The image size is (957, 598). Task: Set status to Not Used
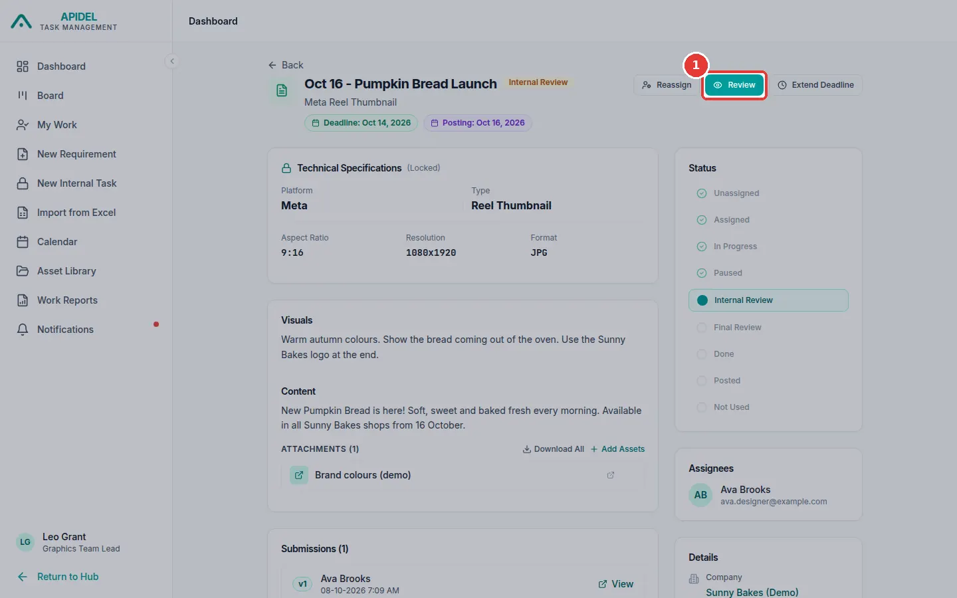pyautogui.click(x=768, y=407)
